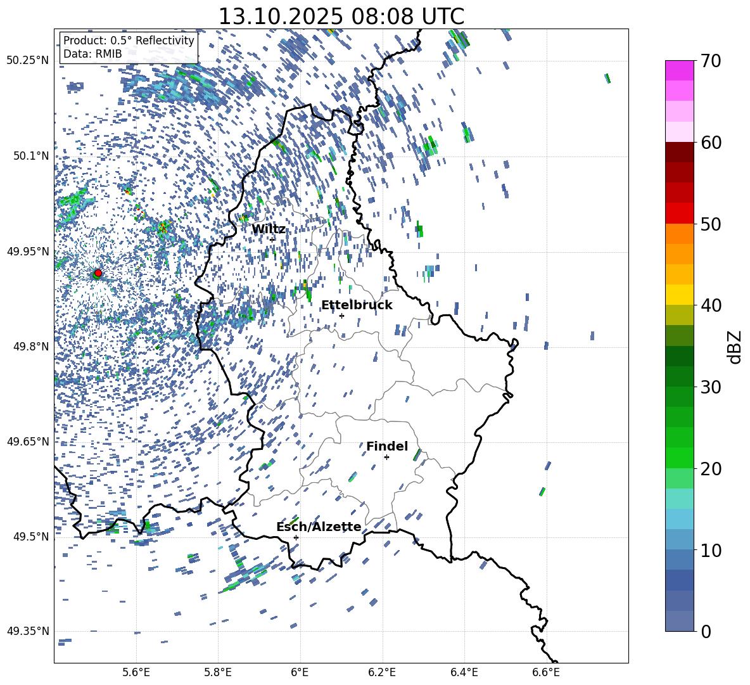Click the red radar location marker
The width and height of the screenshot is (750, 685).
click(x=98, y=273)
